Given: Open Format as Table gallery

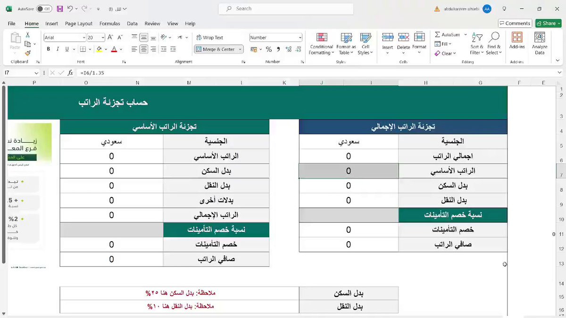Looking at the screenshot, I should 346,44.
